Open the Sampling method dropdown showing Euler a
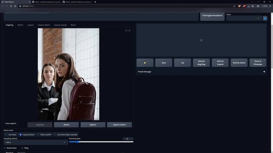The image size is (273, 153). [x=36, y=142]
